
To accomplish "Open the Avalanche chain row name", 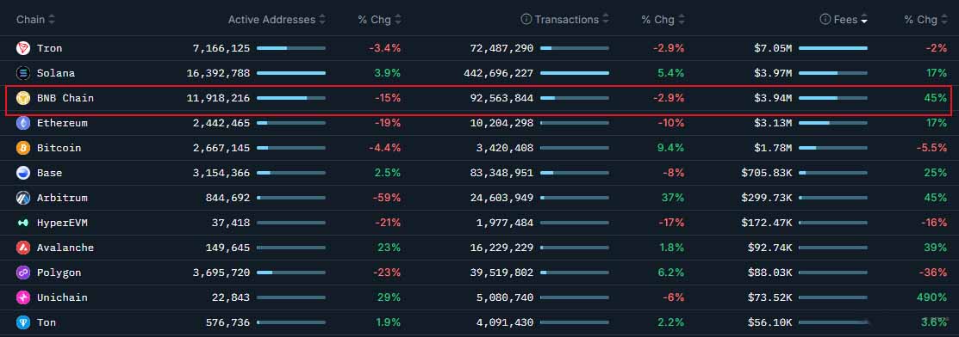I will (x=65, y=248).
